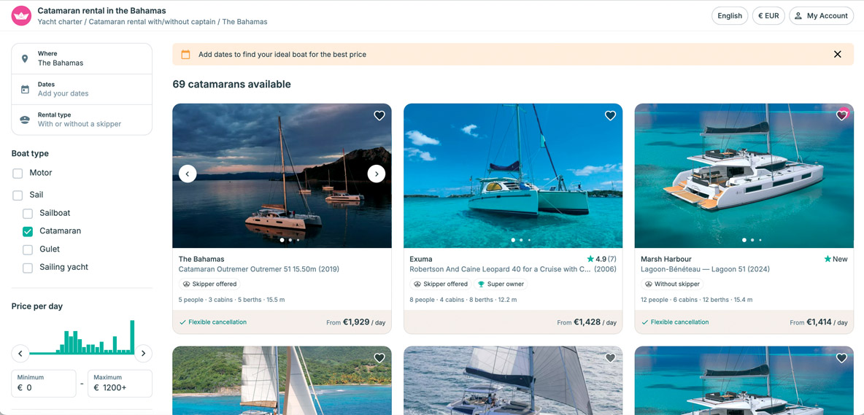The image size is (864, 415).
Task: Click the heart icon on the Exuma listing
Action: click(610, 115)
